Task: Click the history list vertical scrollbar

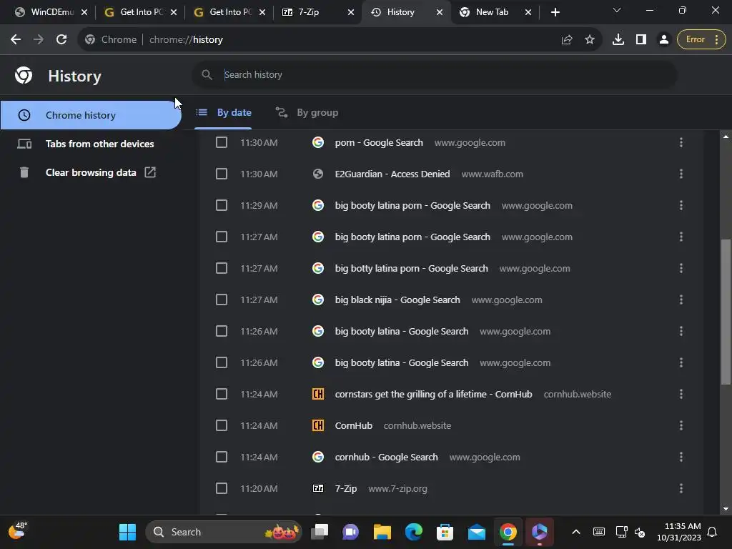Action: point(726,312)
